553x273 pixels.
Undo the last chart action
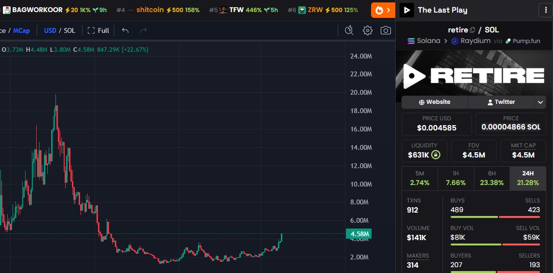(125, 30)
